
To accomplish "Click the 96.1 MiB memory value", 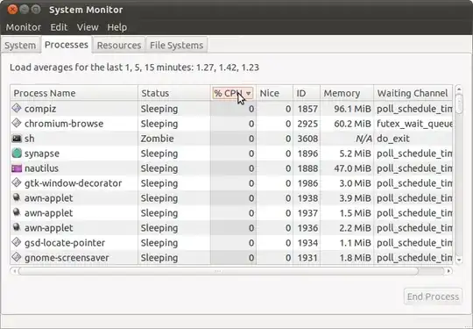I will pos(352,109).
